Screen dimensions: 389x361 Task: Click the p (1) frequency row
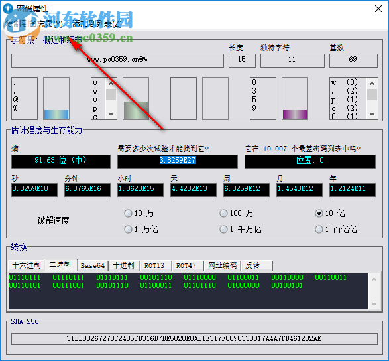(345, 100)
